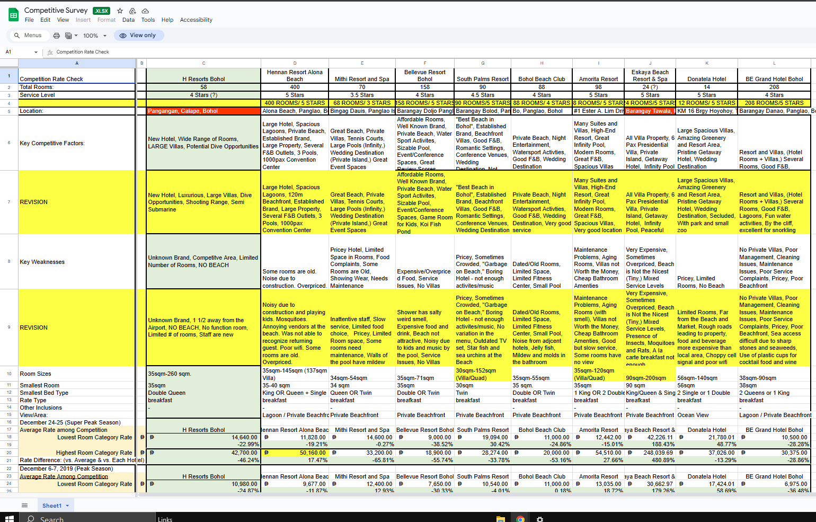
Task: Select column G header
Action: [x=483, y=63]
